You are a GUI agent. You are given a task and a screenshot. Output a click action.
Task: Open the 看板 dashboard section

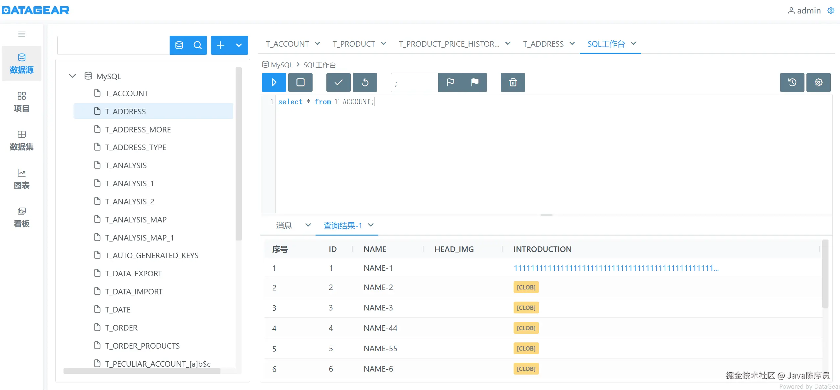[22, 217]
